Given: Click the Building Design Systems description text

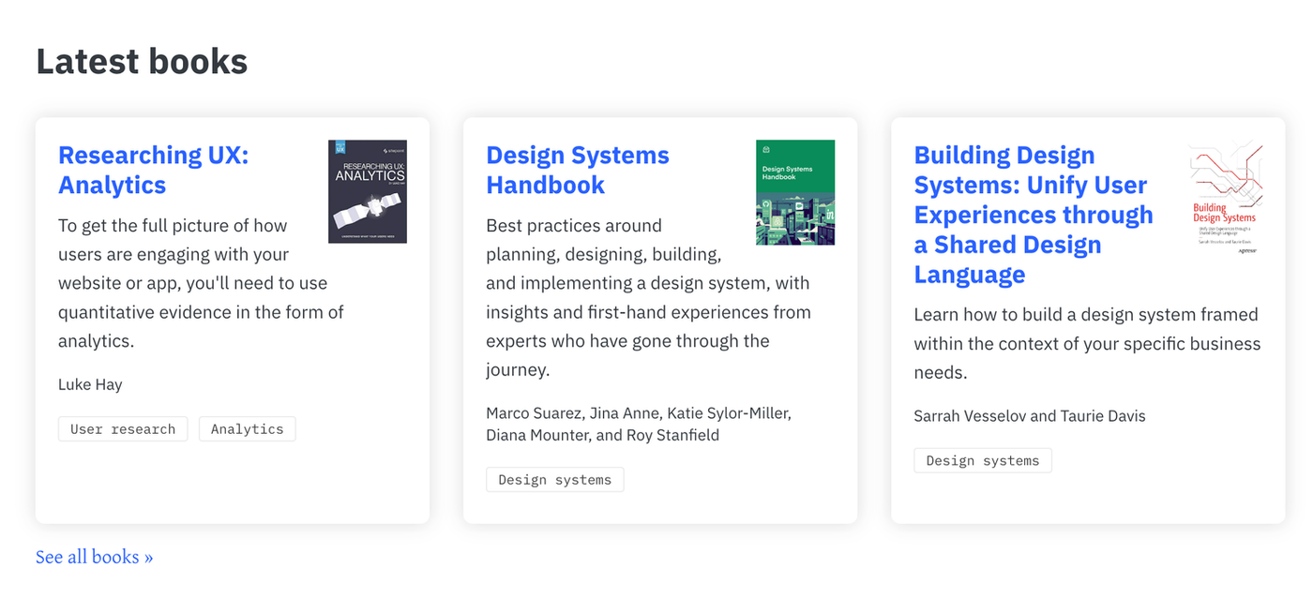Looking at the screenshot, I should (x=1086, y=343).
